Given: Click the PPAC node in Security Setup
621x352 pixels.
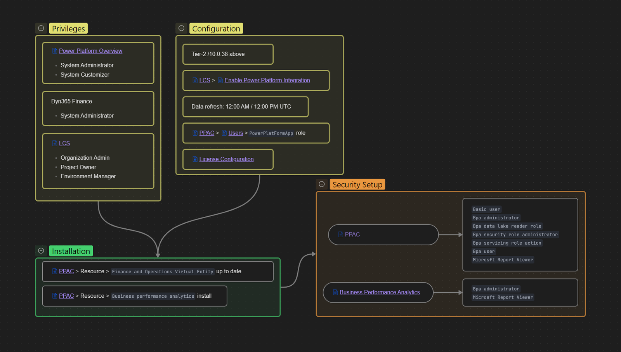Looking at the screenshot, I should 383,235.
